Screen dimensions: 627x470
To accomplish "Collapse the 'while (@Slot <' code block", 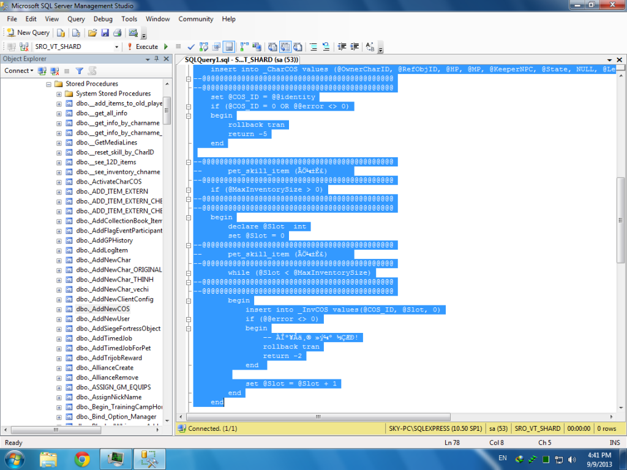I will tap(189, 274).
